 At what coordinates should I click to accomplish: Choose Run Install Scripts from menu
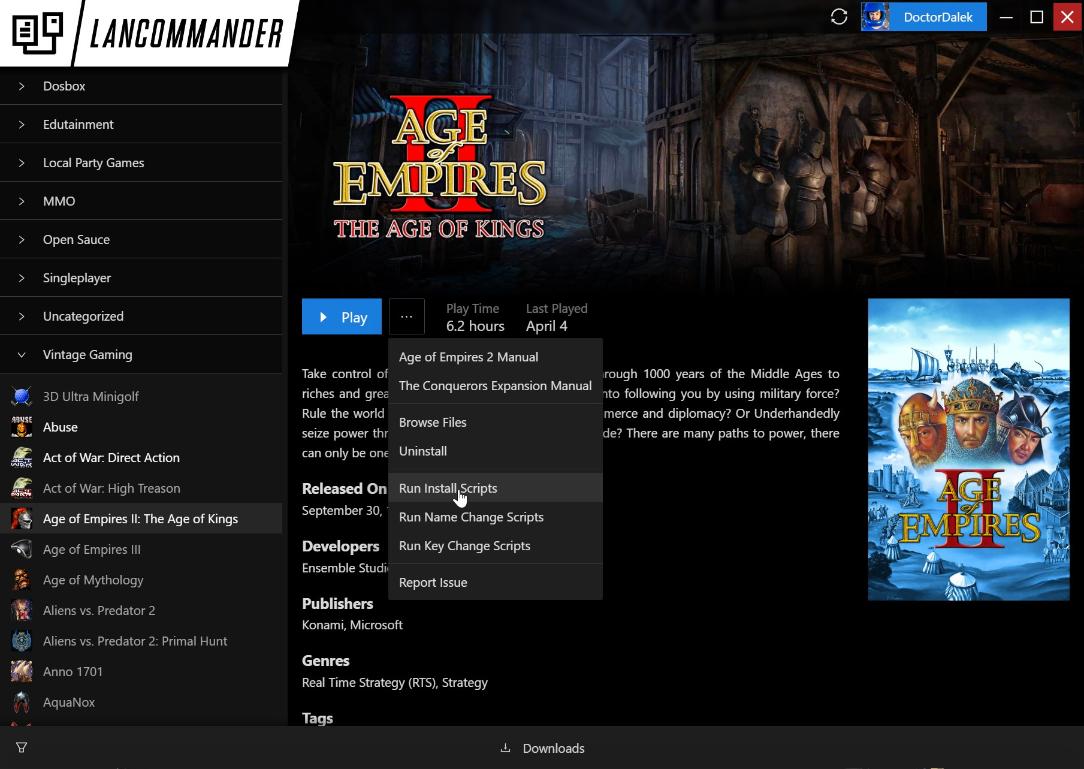pyautogui.click(x=448, y=488)
